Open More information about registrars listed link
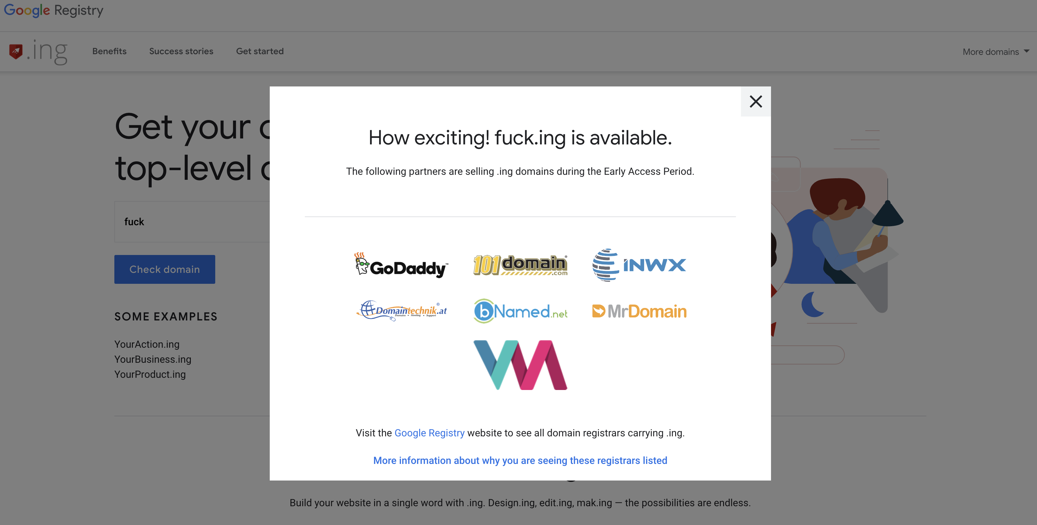The image size is (1037, 525). pyautogui.click(x=520, y=460)
